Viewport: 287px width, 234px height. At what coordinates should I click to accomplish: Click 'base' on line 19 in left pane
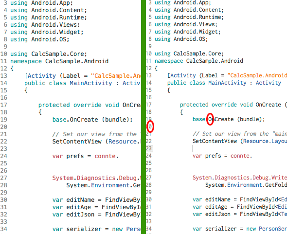pos(59,120)
